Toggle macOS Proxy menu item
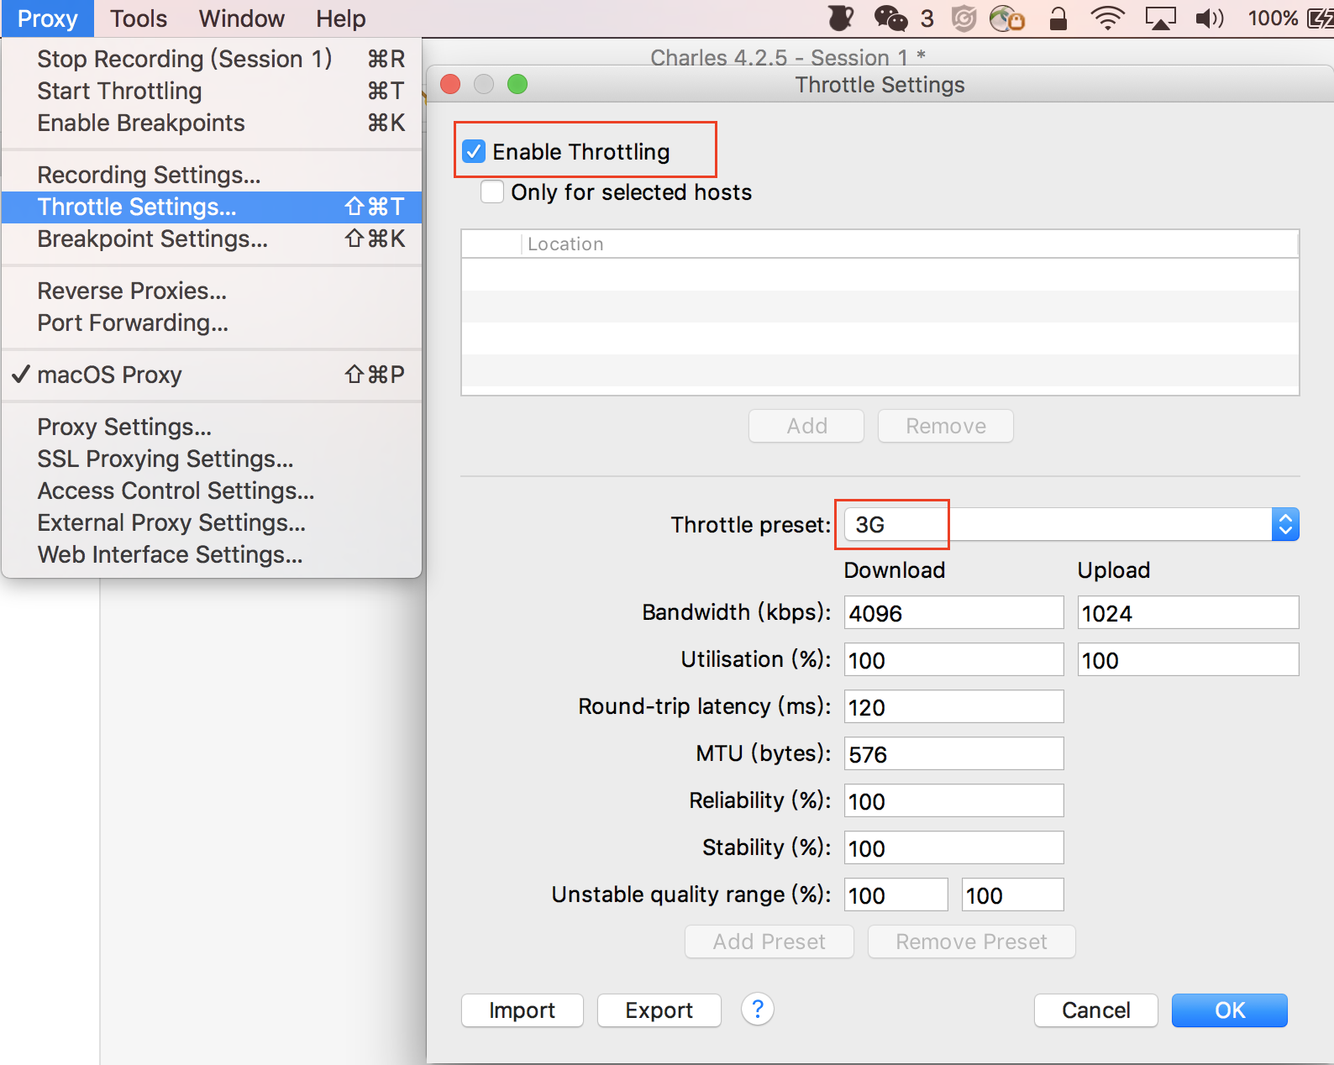Screen dimensions: 1334x1065 [x=212, y=375]
